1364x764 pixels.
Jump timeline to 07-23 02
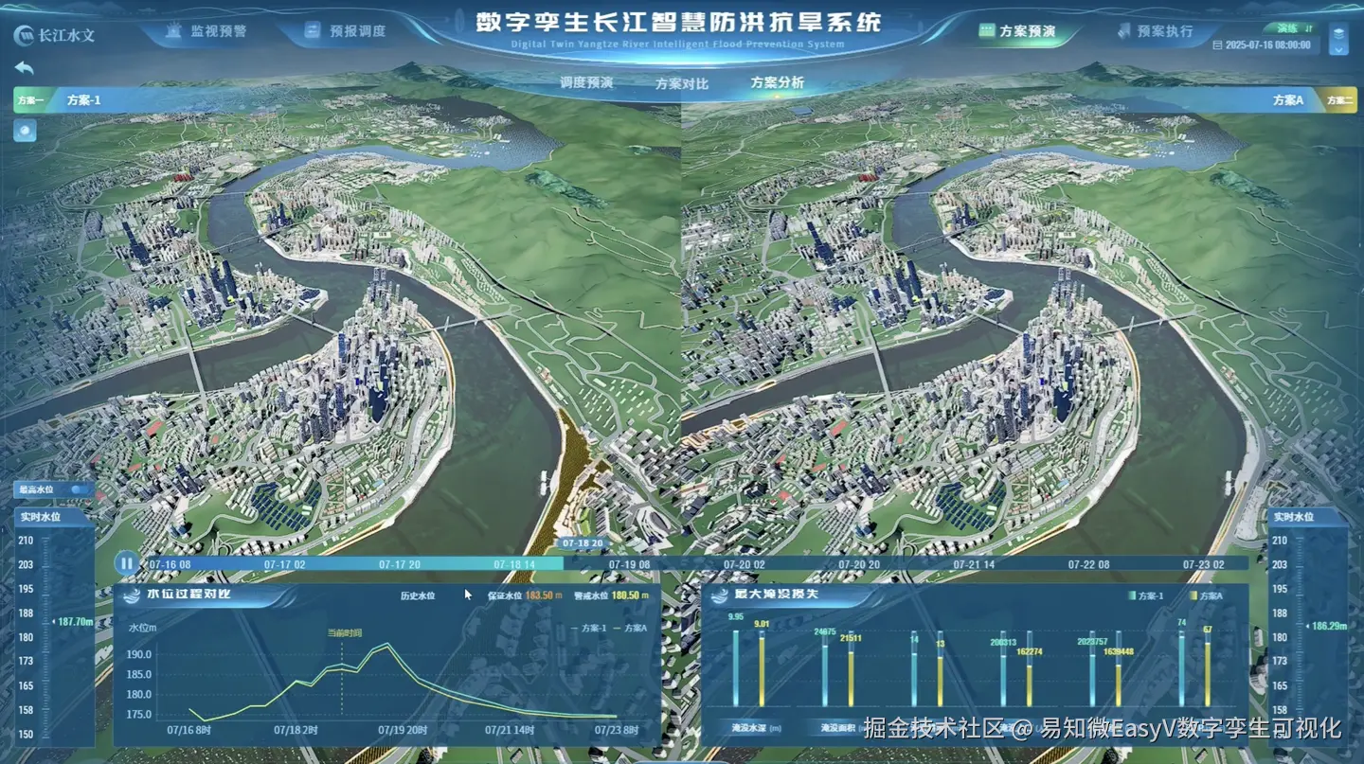(x=1203, y=563)
